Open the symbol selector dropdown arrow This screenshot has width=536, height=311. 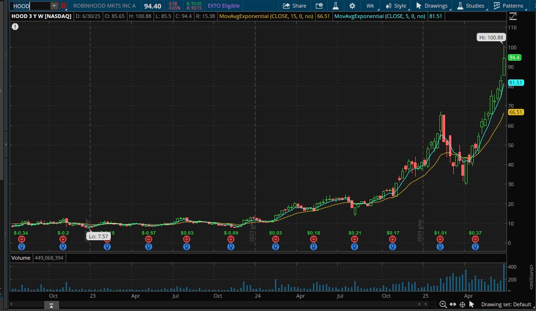[54, 6]
